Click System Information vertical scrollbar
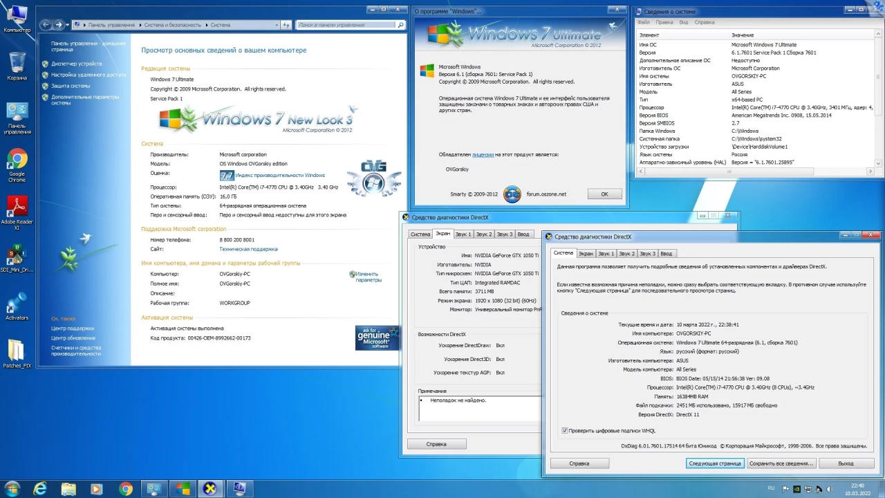Viewport: 885px width, 498px height. point(879,98)
